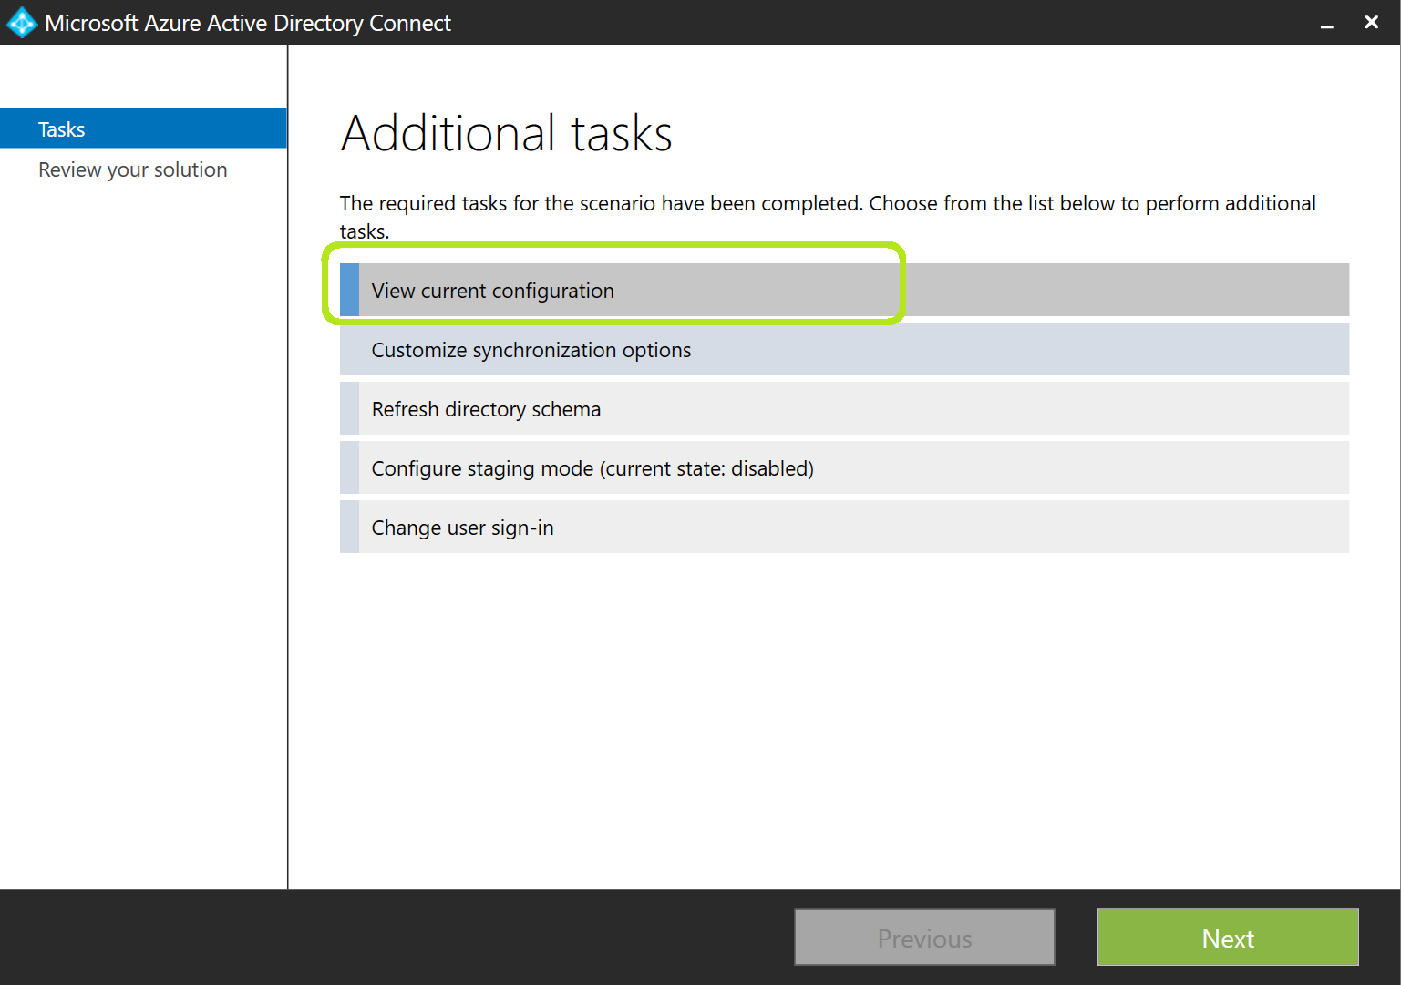Click the disabled Previous button
The height and width of the screenshot is (985, 1401).
tap(923, 938)
